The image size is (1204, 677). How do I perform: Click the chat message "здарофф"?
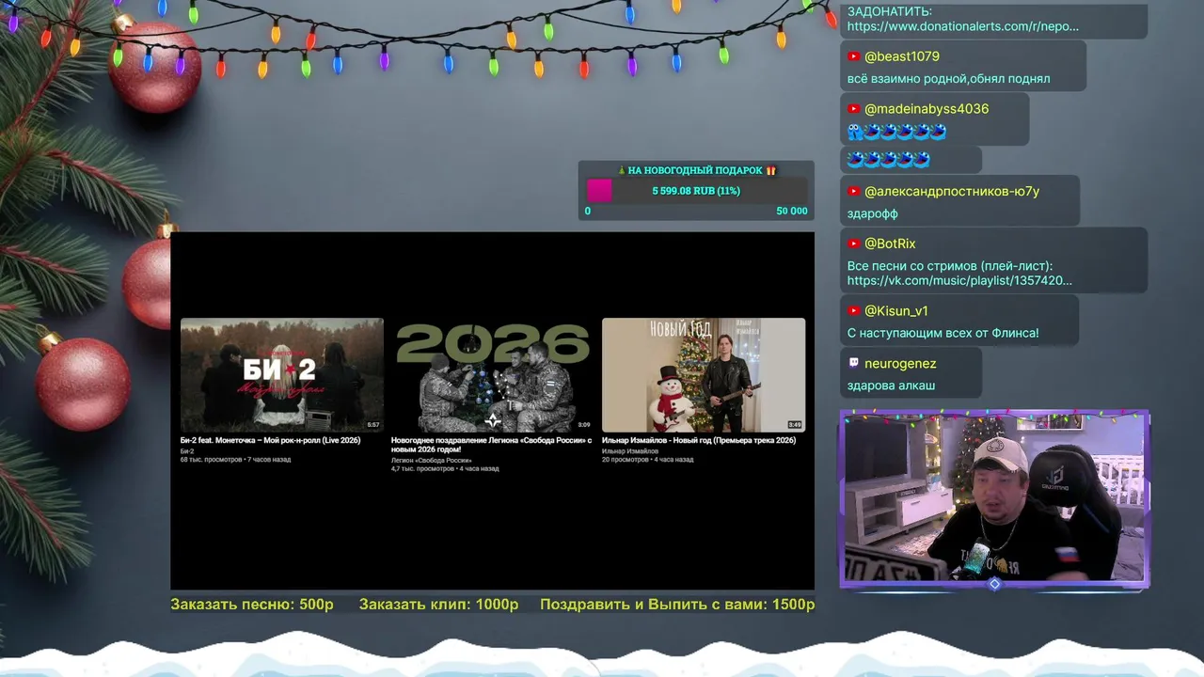[872, 213]
